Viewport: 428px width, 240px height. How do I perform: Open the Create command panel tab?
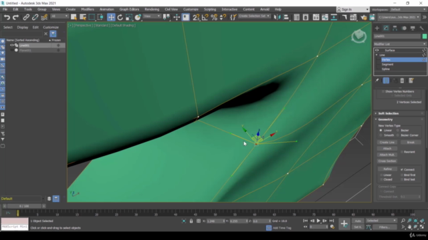click(x=377, y=28)
